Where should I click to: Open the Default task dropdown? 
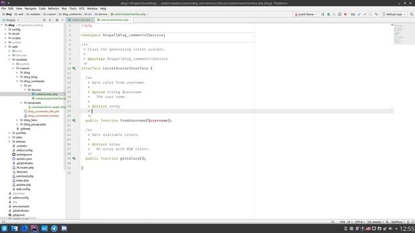(x=394, y=14)
